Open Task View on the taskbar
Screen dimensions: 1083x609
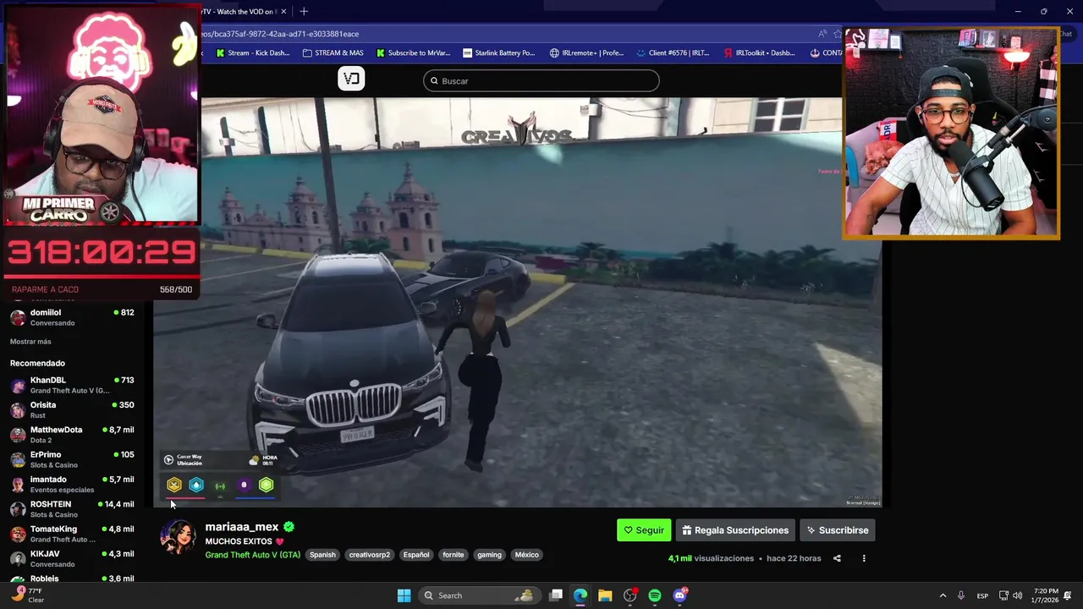pos(556,595)
